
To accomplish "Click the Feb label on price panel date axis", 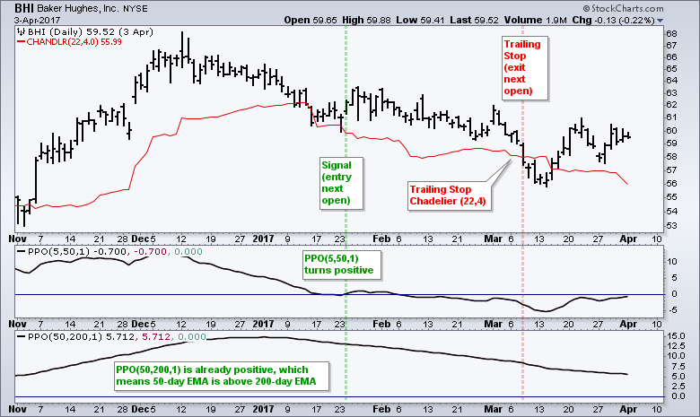I will (381, 239).
